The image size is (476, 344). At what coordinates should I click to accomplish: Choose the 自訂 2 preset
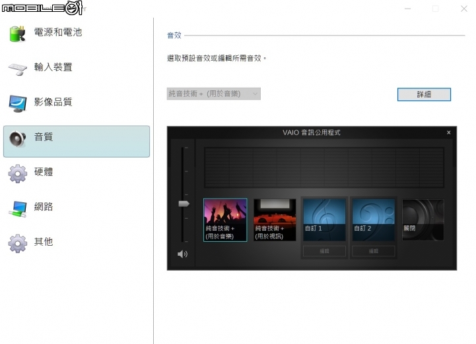[x=374, y=220]
